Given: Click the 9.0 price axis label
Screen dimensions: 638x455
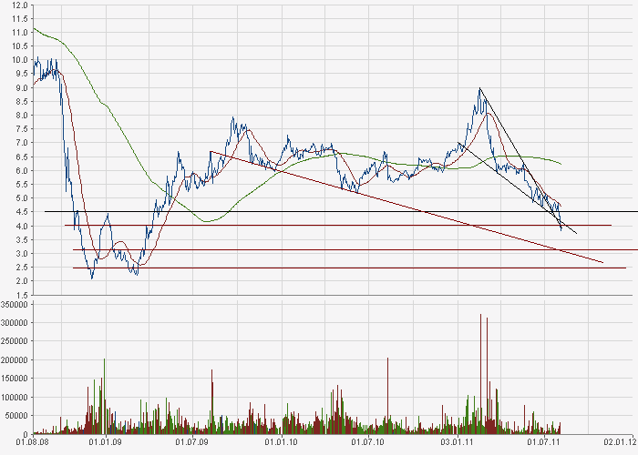Looking at the screenshot, I should (21, 87).
